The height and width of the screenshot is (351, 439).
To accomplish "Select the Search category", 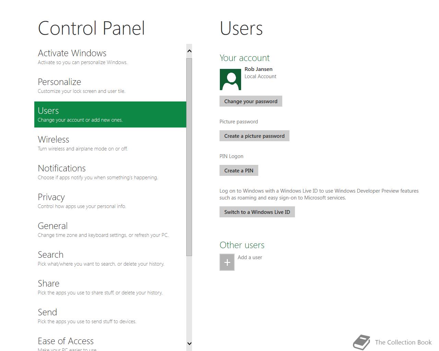I will pos(110,258).
